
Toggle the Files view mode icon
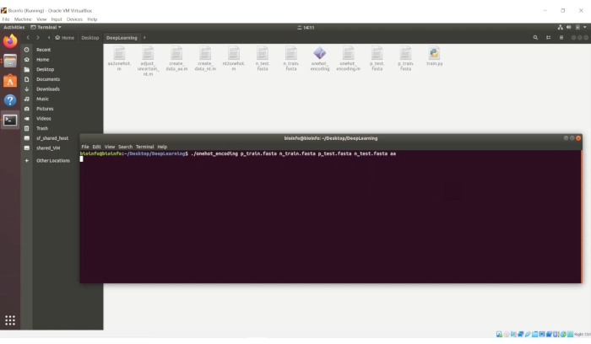coord(549,38)
